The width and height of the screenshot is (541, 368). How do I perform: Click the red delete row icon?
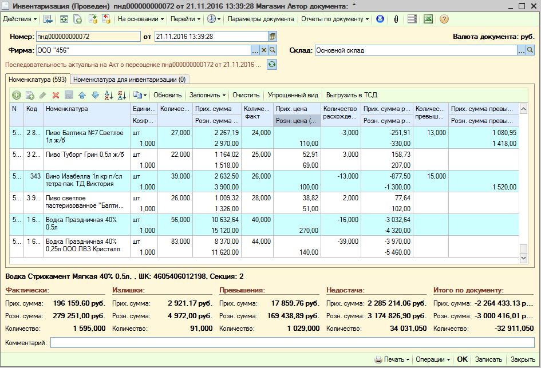click(x=56, y=95)
